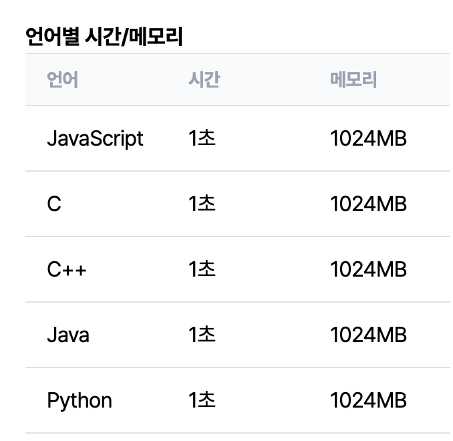
Task: Click the 메모리 column header
Action: coord(353,80)
